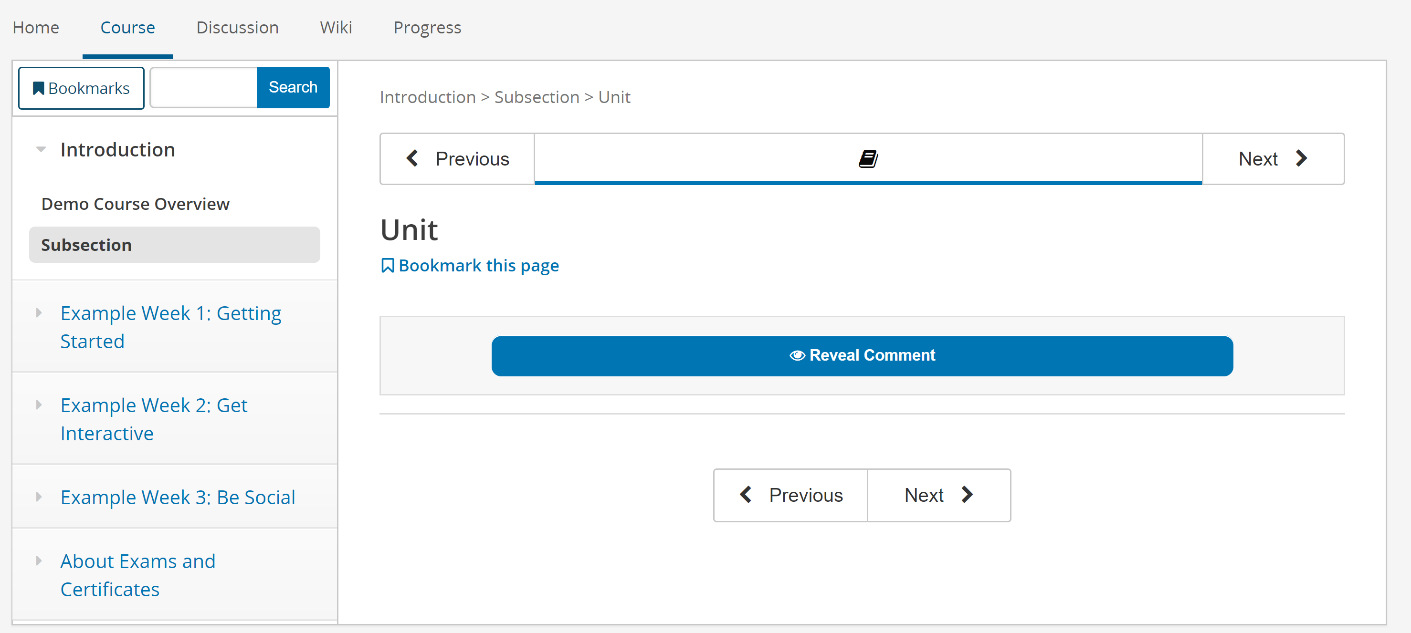Image resolution: width=1411 pixels, height=633 pixels.
Task: Click the Unit breadcrumb text
Action: tap(614, 97)
